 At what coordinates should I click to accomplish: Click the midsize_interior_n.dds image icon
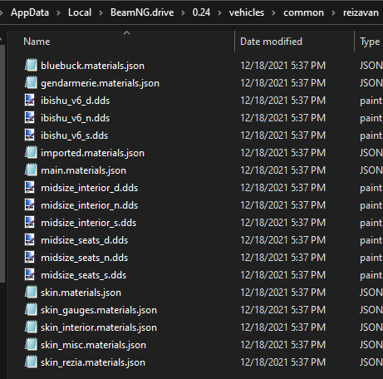click(x=30, y=204)
